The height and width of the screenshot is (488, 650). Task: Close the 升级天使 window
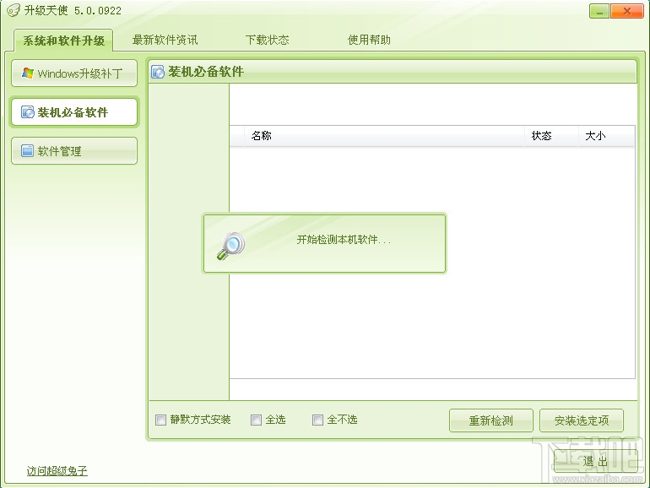point(626,11)
